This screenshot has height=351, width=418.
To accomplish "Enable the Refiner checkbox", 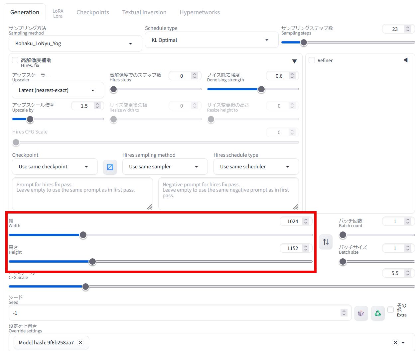I will coord(312,60).
